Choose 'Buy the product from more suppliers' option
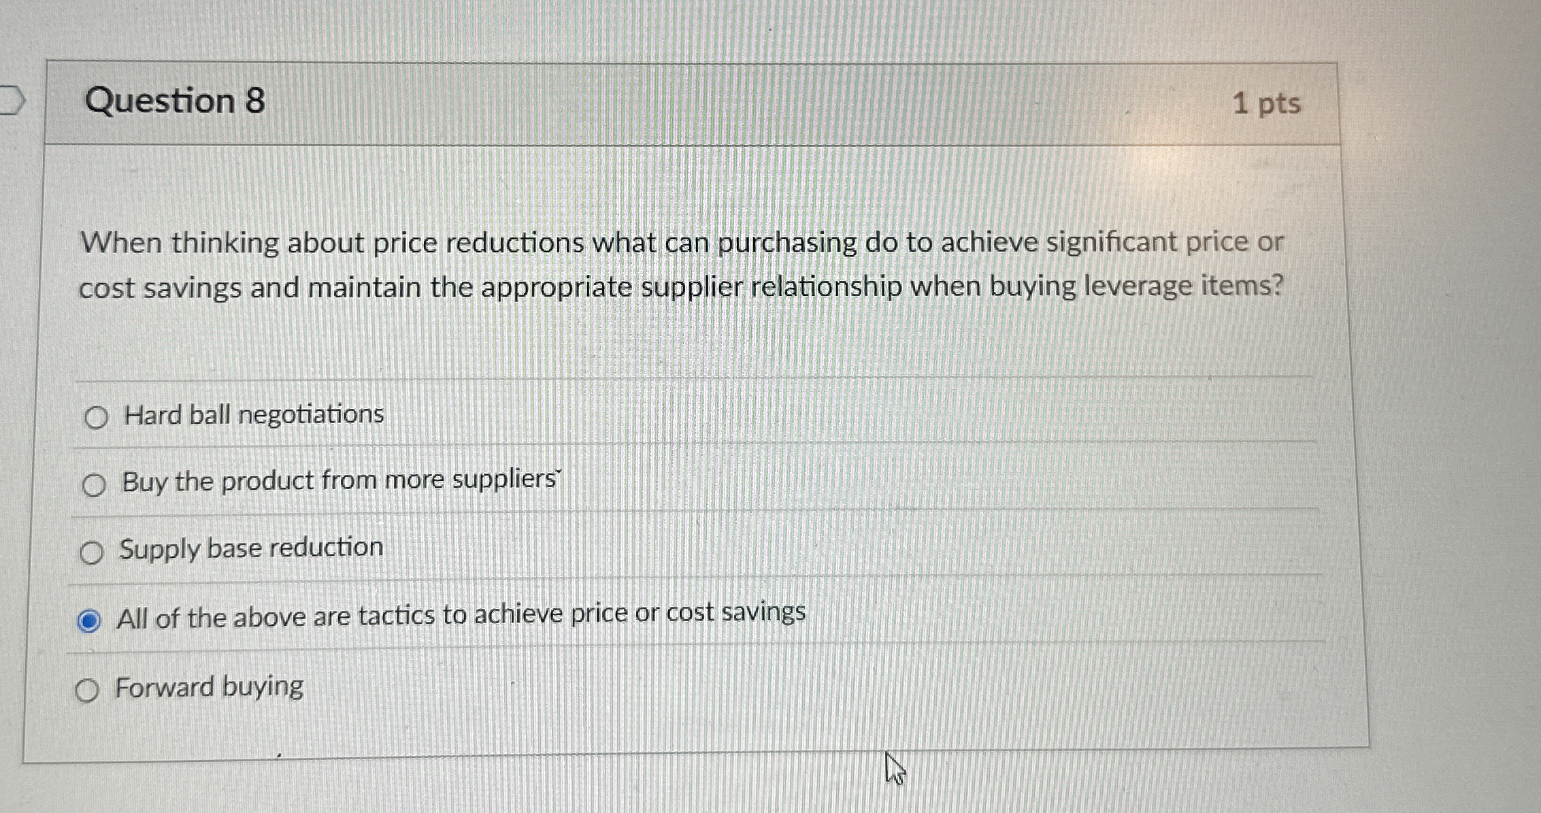Viewport: 1541px width, 813px height. 95,484
